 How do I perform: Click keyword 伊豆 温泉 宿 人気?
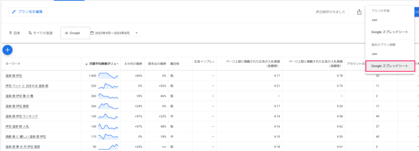pos(17,126)
